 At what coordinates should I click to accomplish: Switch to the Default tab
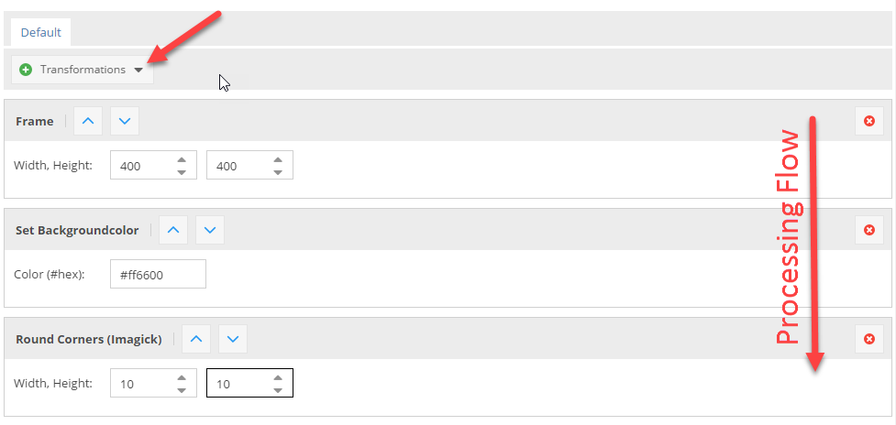pos(41,33)
